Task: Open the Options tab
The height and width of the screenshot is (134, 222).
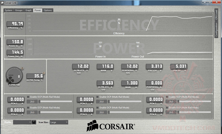Action: point(48,10)
